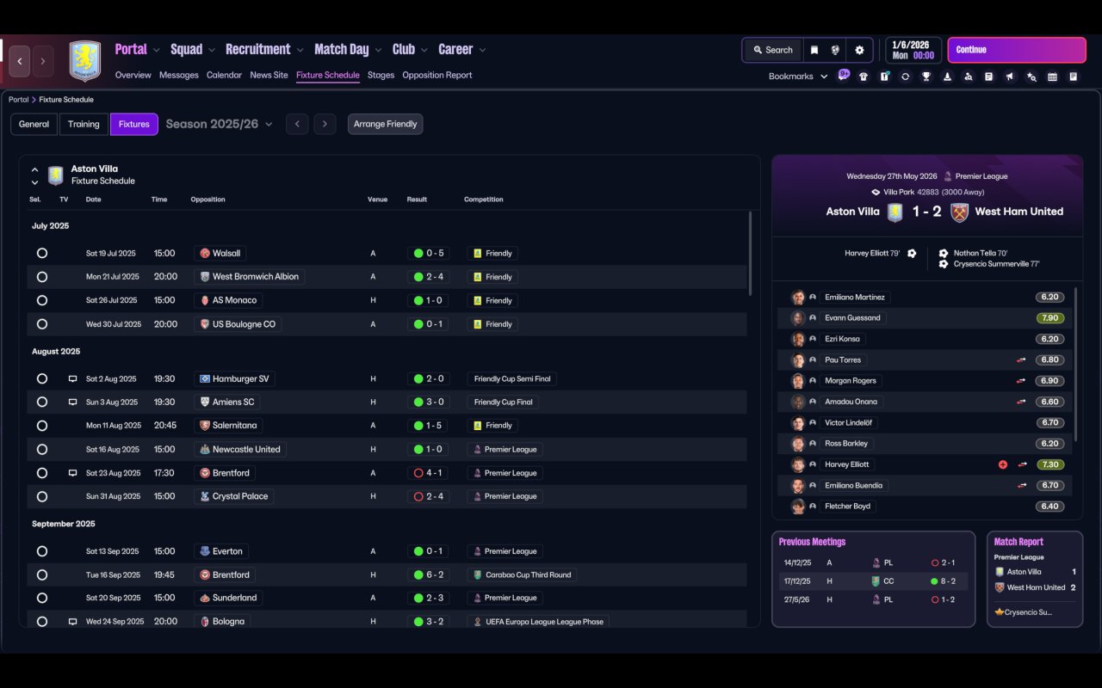Open the calendar bookmark icon
1102x688 pixels.
click(1052, 77)
